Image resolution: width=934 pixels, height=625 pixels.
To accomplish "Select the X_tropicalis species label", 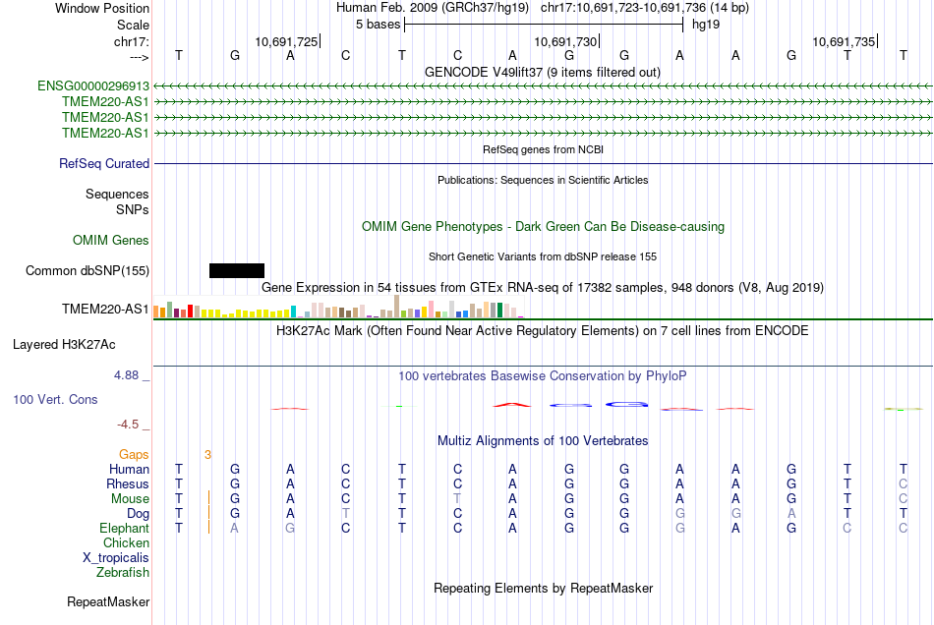I will [116, 558].
